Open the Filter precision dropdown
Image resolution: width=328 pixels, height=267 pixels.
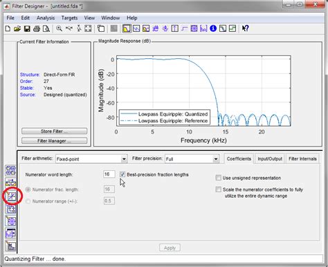tap(192, 159)
